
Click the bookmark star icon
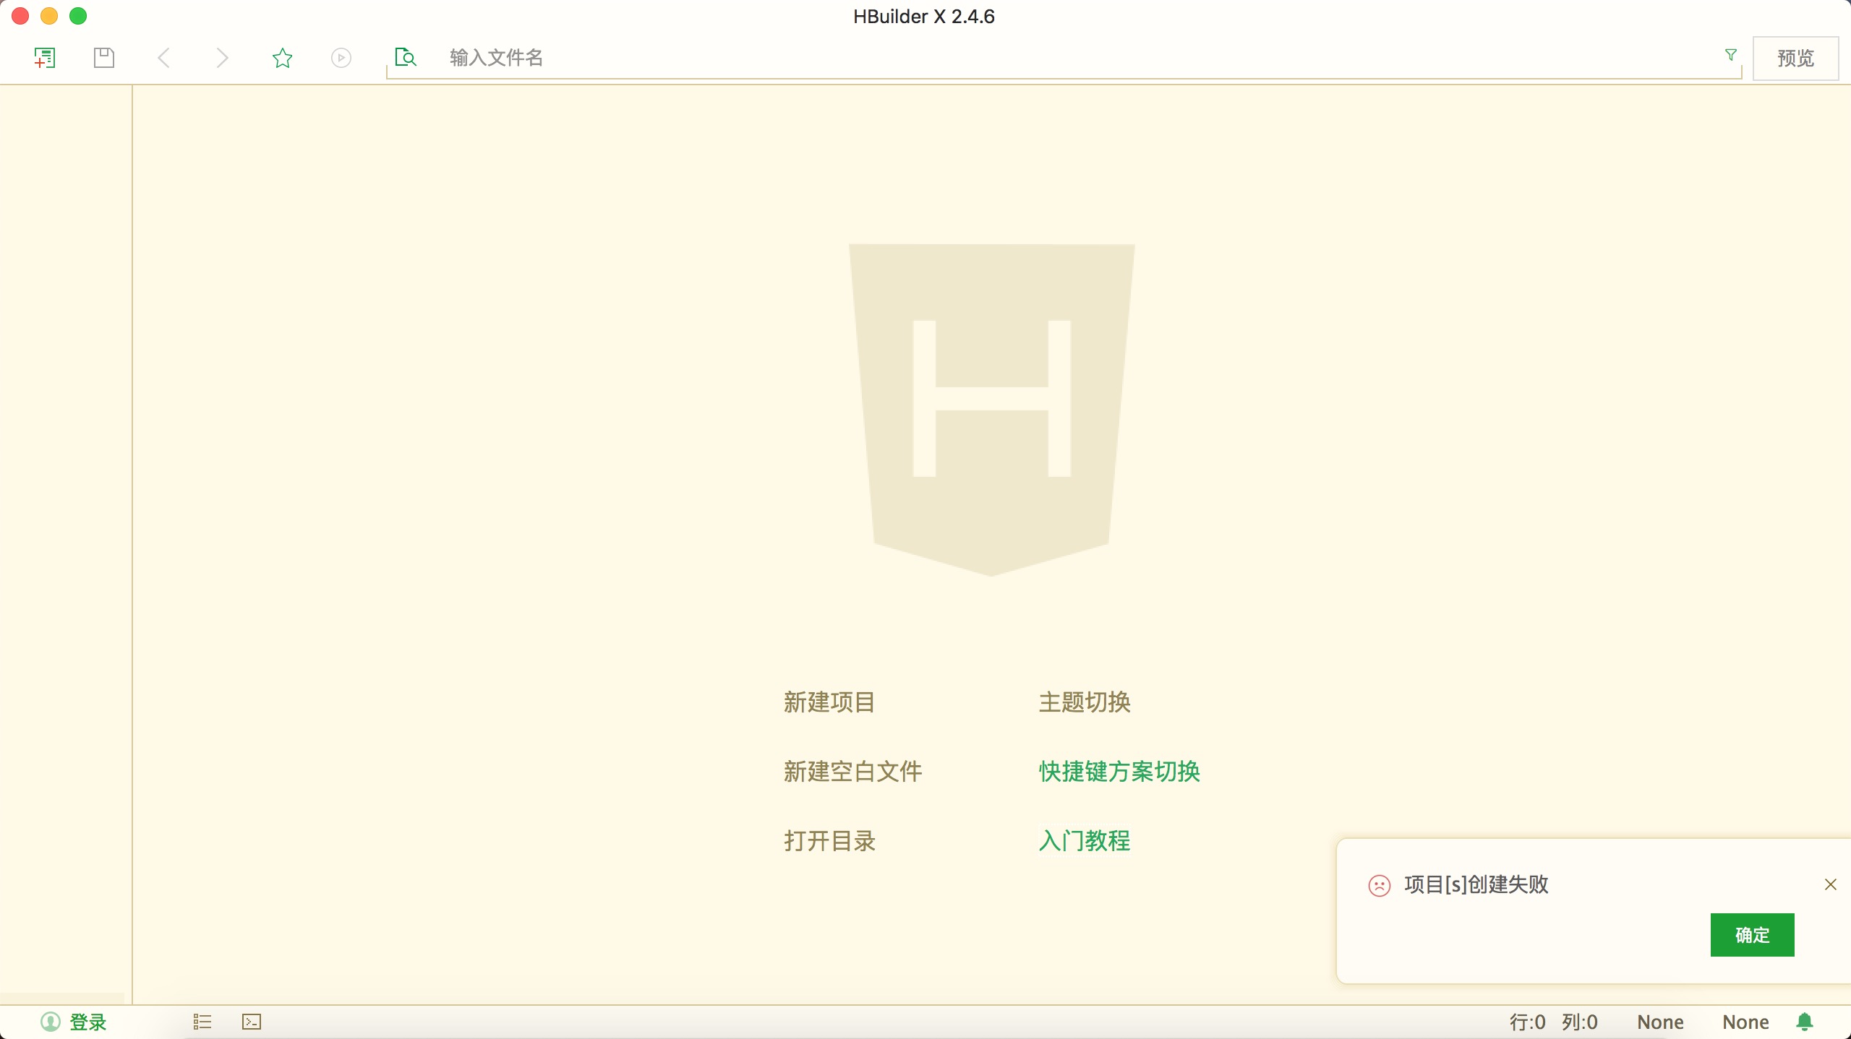[x=282, y=58]
